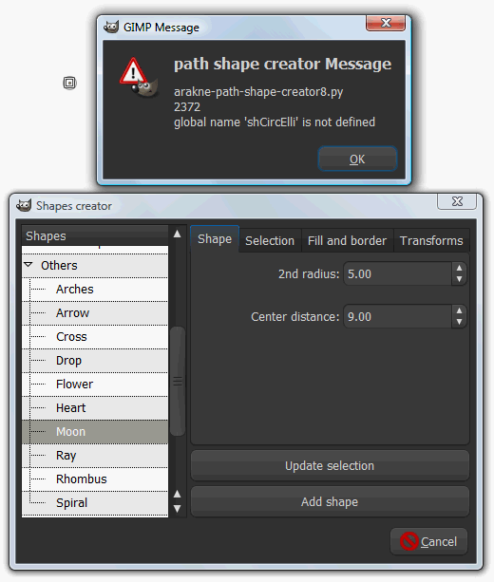Click the Cancel button with the red icon
The width and height of the screenshot is (494, 582).
[x=428, y=541]
